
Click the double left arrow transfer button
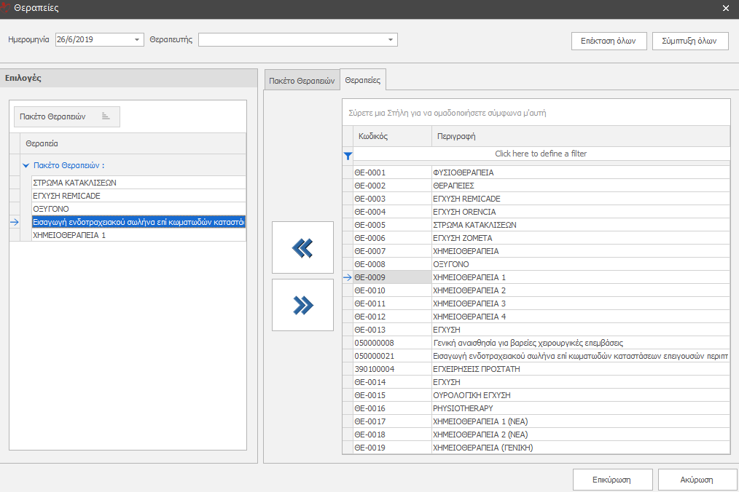coord(302,247)
